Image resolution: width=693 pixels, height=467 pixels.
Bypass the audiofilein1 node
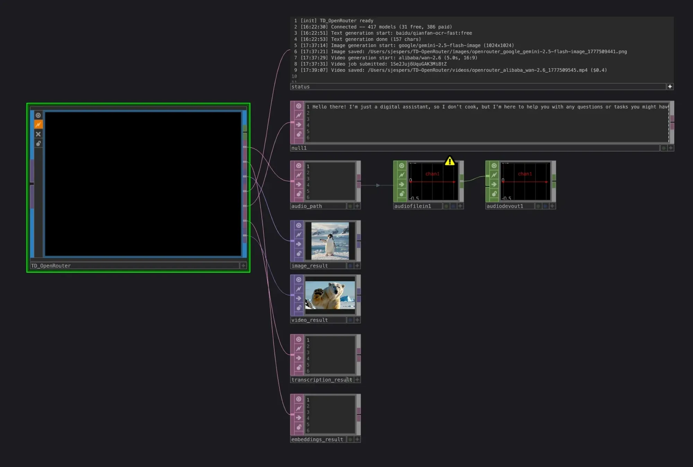coord(402,184)
